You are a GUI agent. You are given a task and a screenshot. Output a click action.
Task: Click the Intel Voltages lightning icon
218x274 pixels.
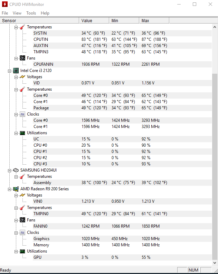(x=22, y=77)
